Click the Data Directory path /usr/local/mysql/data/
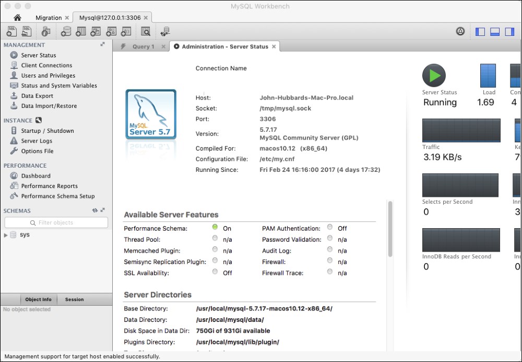The image size is (522, 362). pyautogui.click(x=230, y=320)
